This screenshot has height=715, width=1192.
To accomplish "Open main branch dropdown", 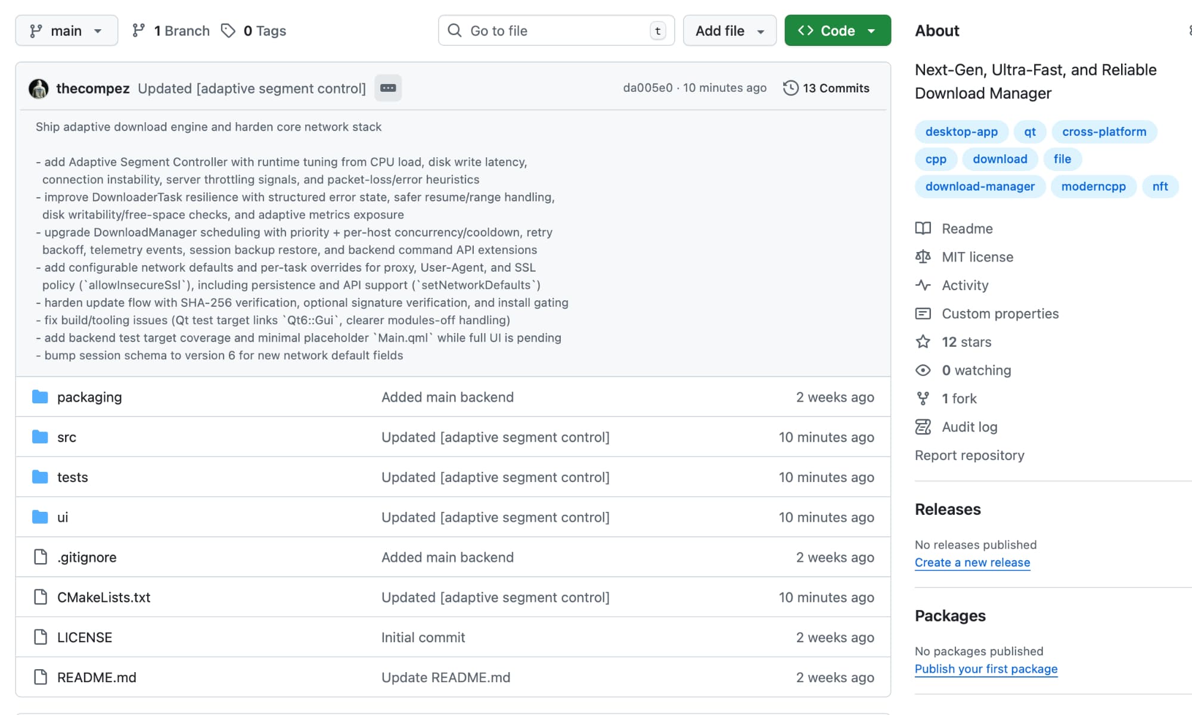I will pos(66,30).
